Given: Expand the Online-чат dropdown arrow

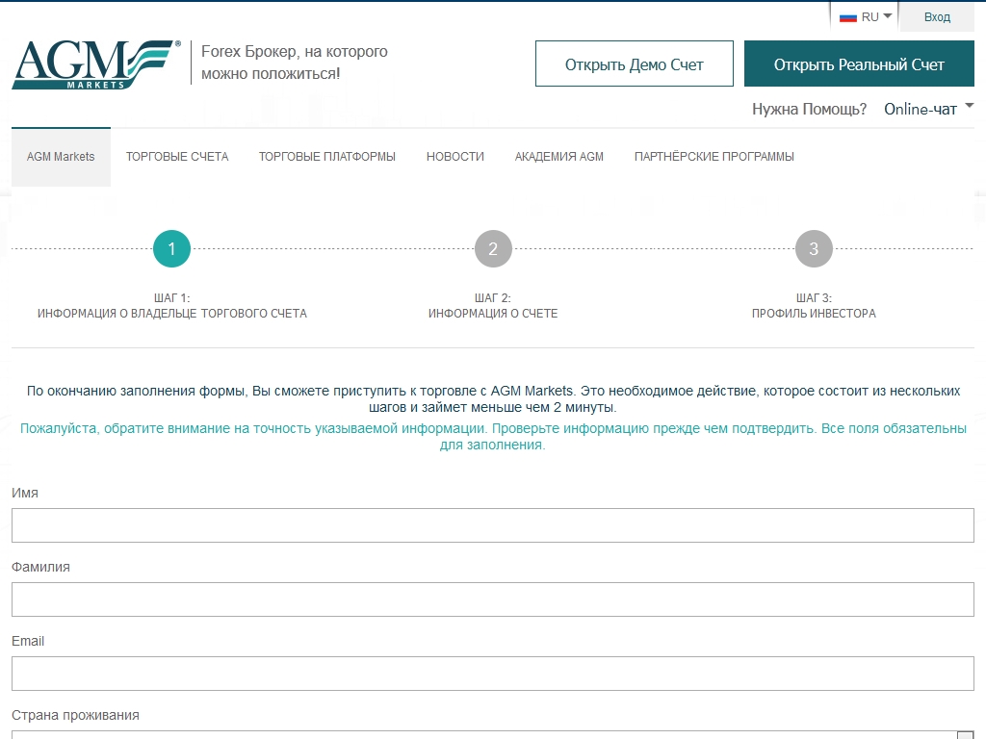Looking at the screenshot, I should [969, 106].
